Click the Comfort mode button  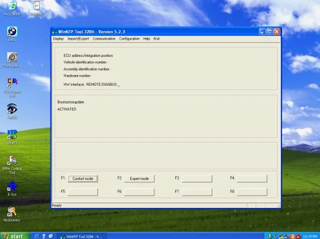point(83,178)
